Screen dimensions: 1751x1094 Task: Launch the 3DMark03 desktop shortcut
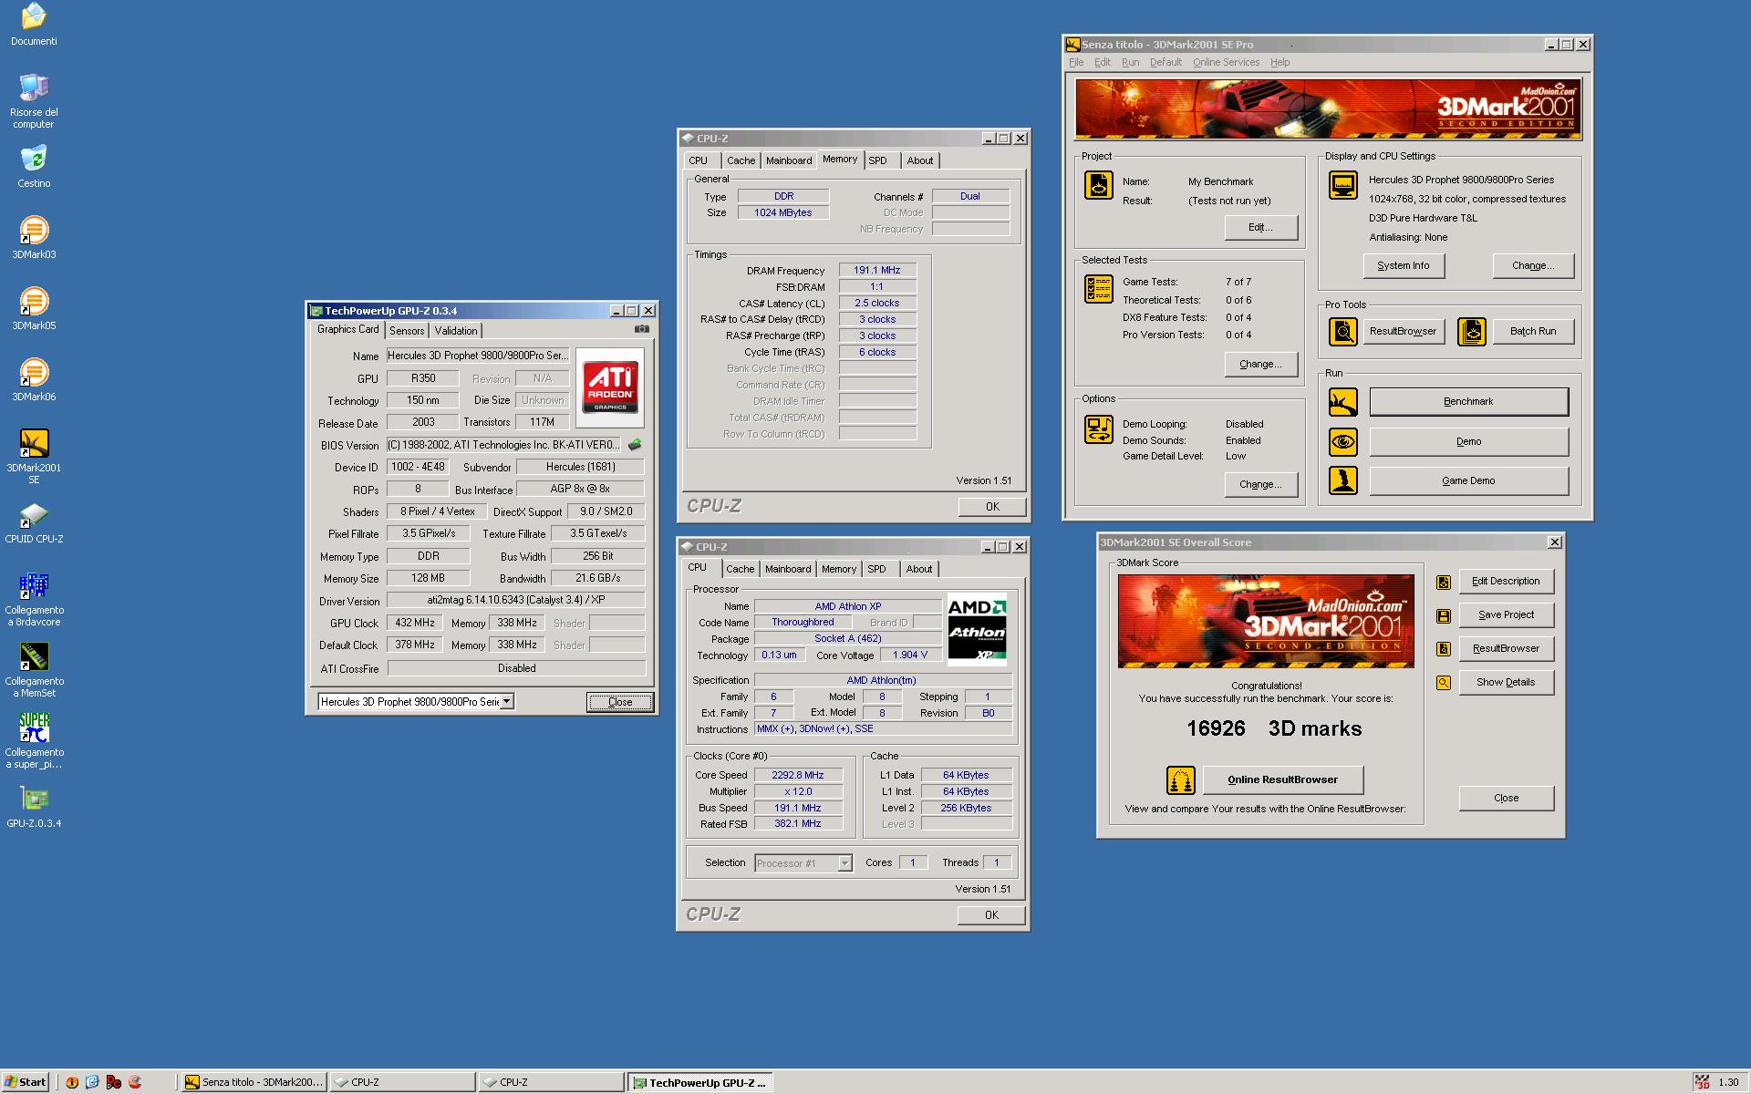coord(34,230)
